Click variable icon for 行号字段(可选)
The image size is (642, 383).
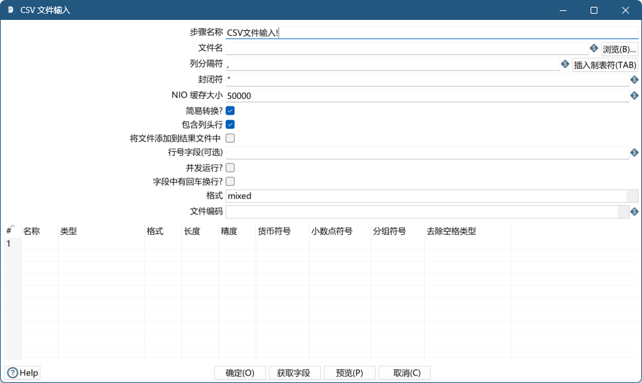634,152
